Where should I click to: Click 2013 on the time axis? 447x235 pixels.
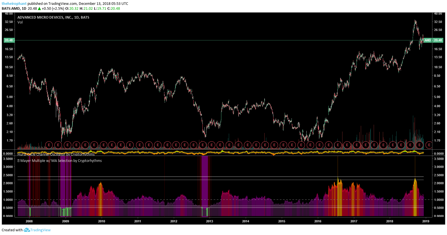(x=210, y=221)
